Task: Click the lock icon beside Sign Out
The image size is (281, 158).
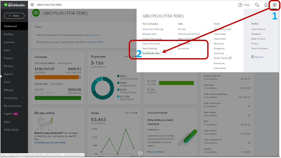Action: pyautogui.click(x=252, y=57)
